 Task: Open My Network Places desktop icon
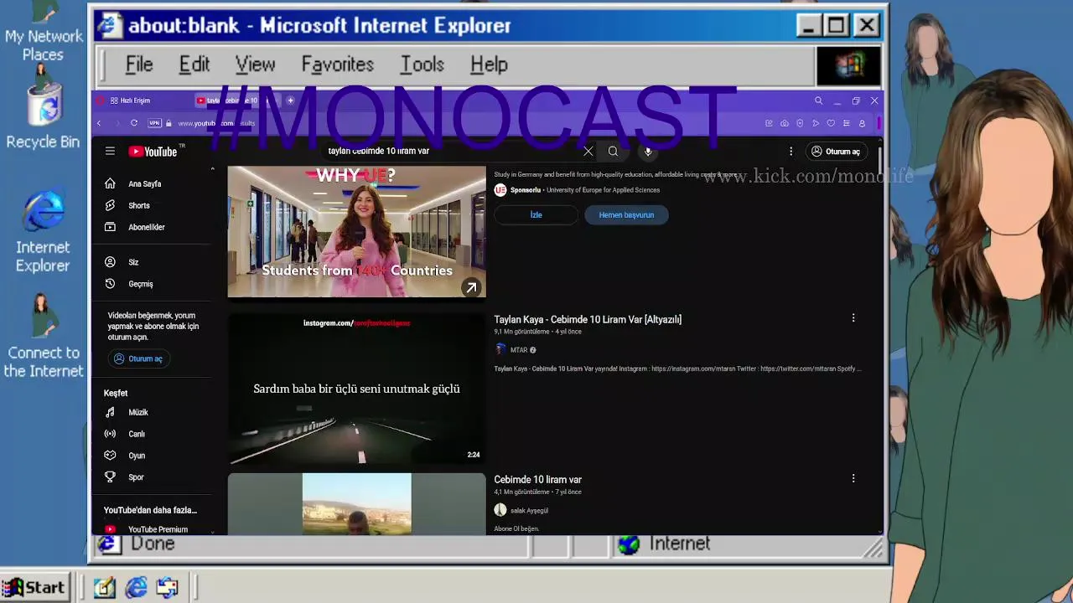click(43, 33)
